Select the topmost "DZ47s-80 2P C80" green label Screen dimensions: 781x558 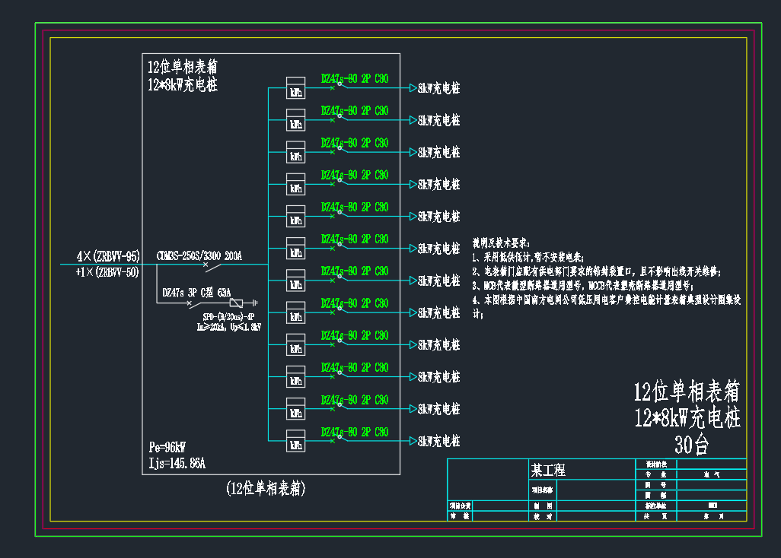pyautogui.click(x=355, y=78)
